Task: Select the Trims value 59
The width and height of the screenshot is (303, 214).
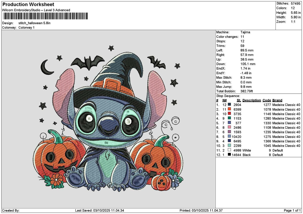Action: click(243, 46)
